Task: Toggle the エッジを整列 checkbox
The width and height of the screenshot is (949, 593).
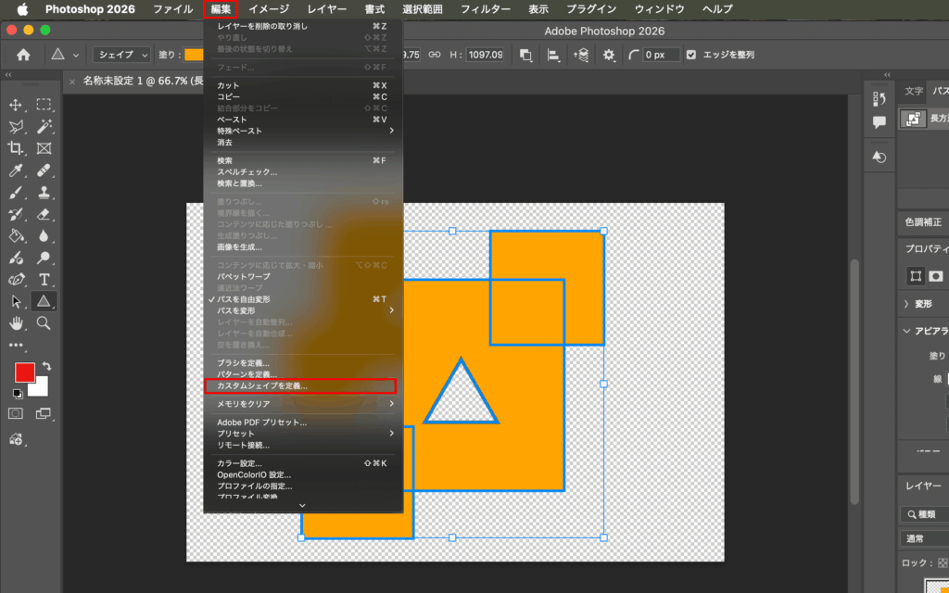Action: [691, 55]
